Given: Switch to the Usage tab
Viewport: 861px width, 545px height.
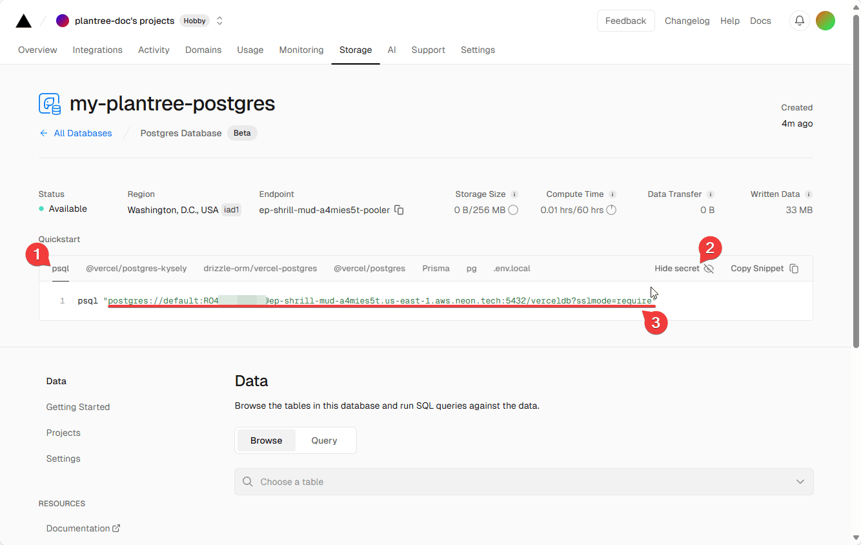Looking at the screenshot, I should tap(250, 50).
